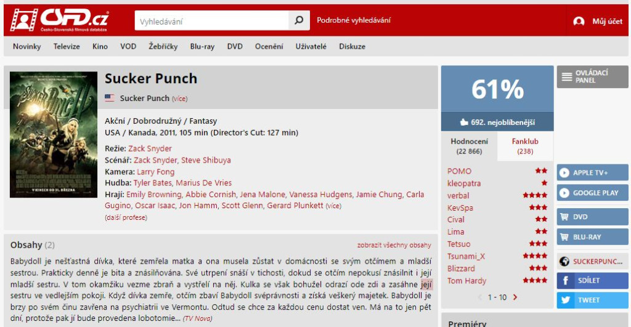
Task: Open the Ovládací panel button
Action: tap(592, 76)
